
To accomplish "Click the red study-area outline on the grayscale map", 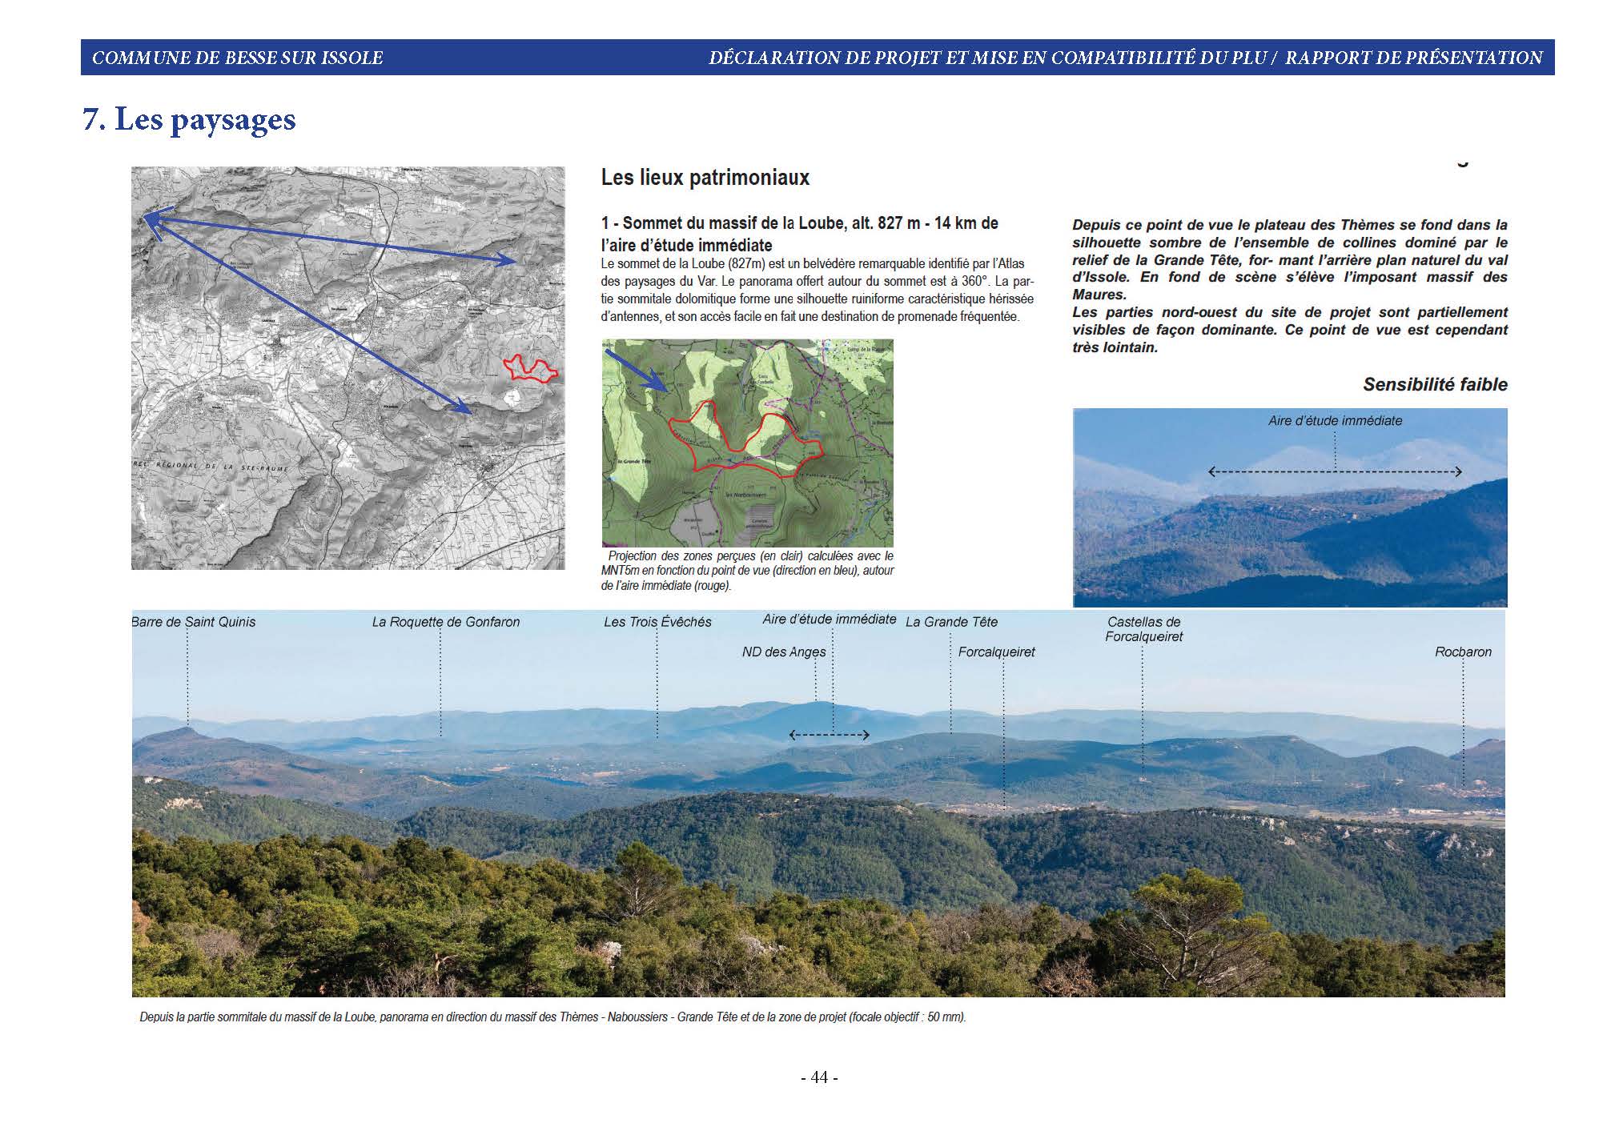I will click(529, 367).
